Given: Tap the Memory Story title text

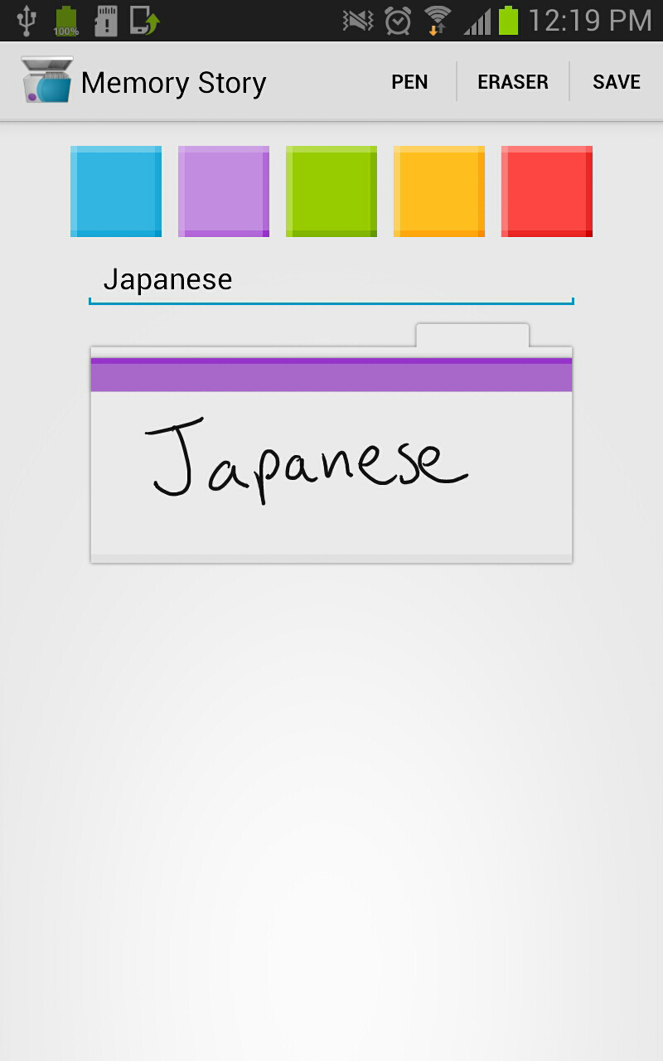Looking at the screenshot, I should tap(174, 83).
